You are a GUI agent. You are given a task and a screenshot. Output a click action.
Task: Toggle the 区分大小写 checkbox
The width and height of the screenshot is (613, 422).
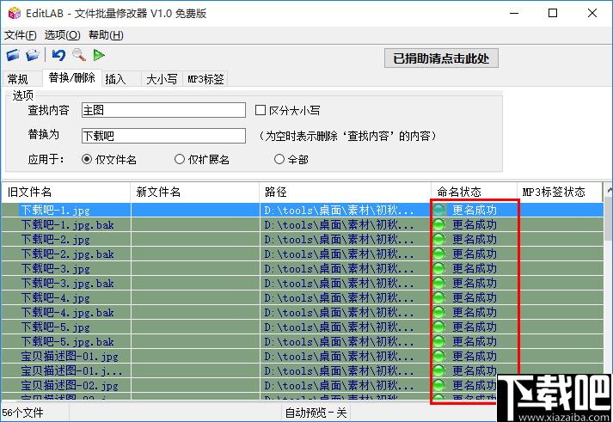click(261, 110)
